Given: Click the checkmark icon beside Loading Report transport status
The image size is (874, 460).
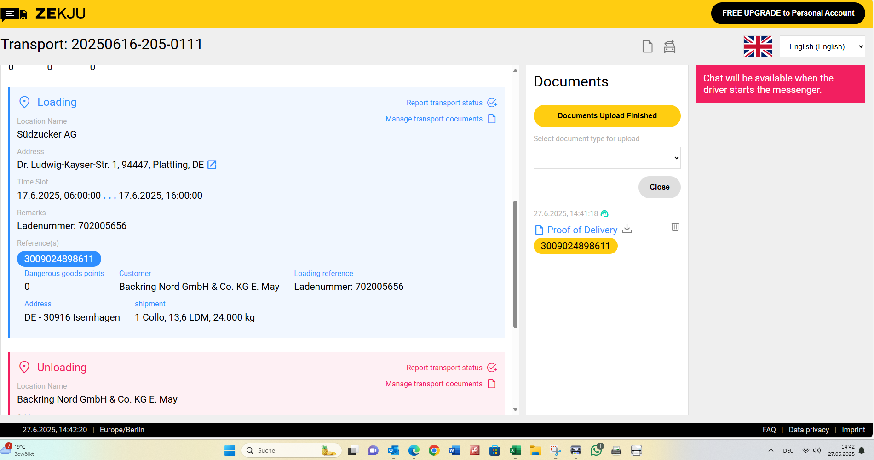Looking at the screenshot, I should [492, 103].
